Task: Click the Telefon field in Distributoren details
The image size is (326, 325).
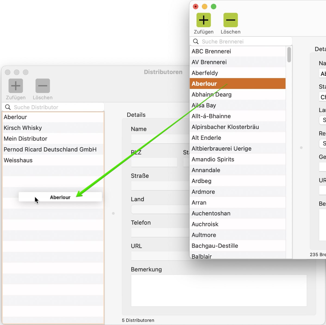Action: tap(160, 233)
